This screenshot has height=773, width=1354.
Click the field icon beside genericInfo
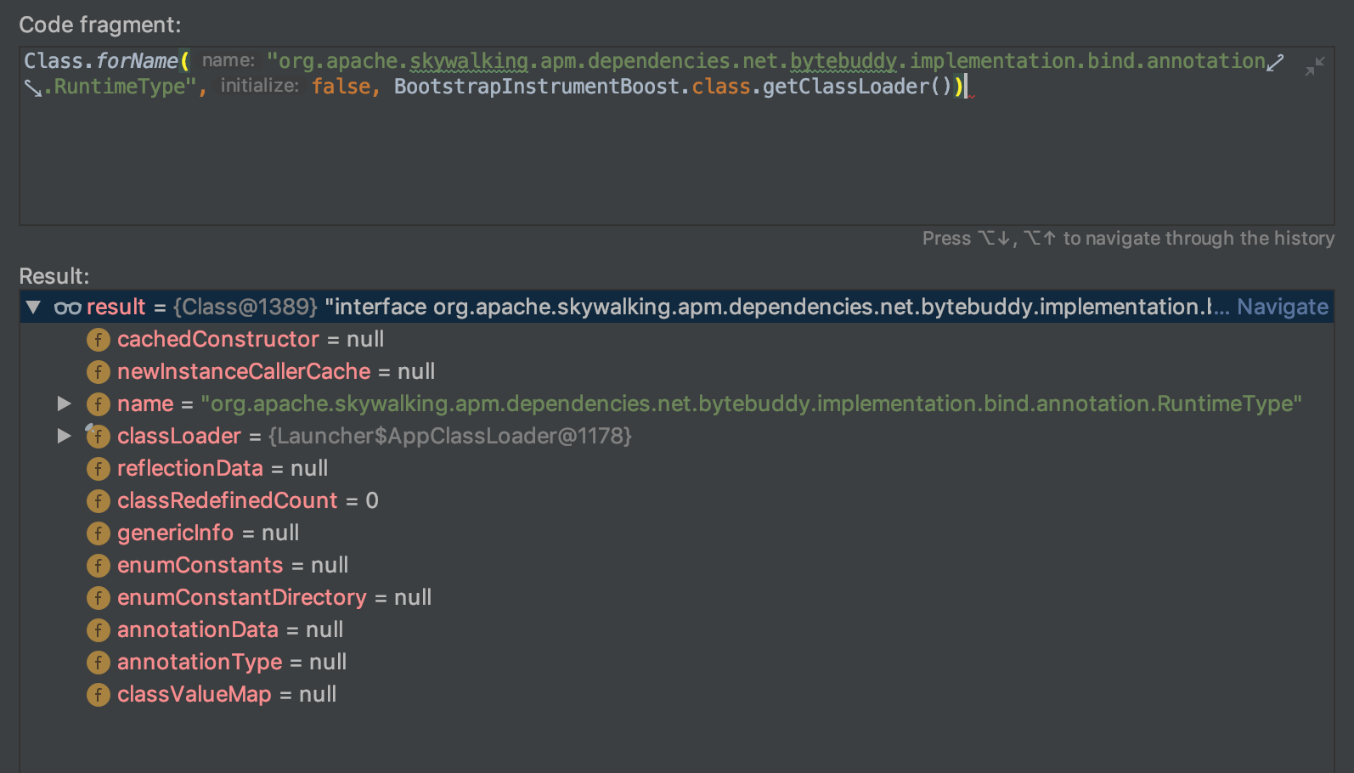99,533
